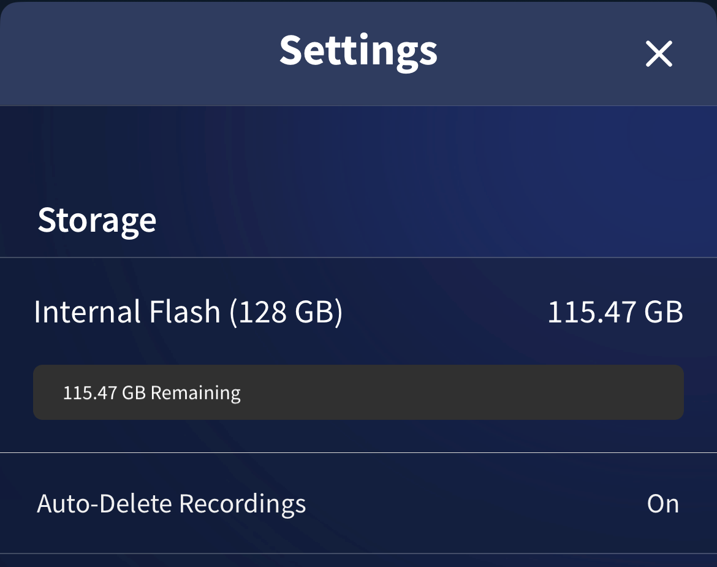Close the Settings panel with X icon

point(658,53)
